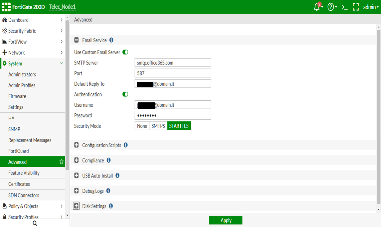This screenshot has height=227, width=381.
Task: Click the main panel vertical scrollbar
Action: 378,116
